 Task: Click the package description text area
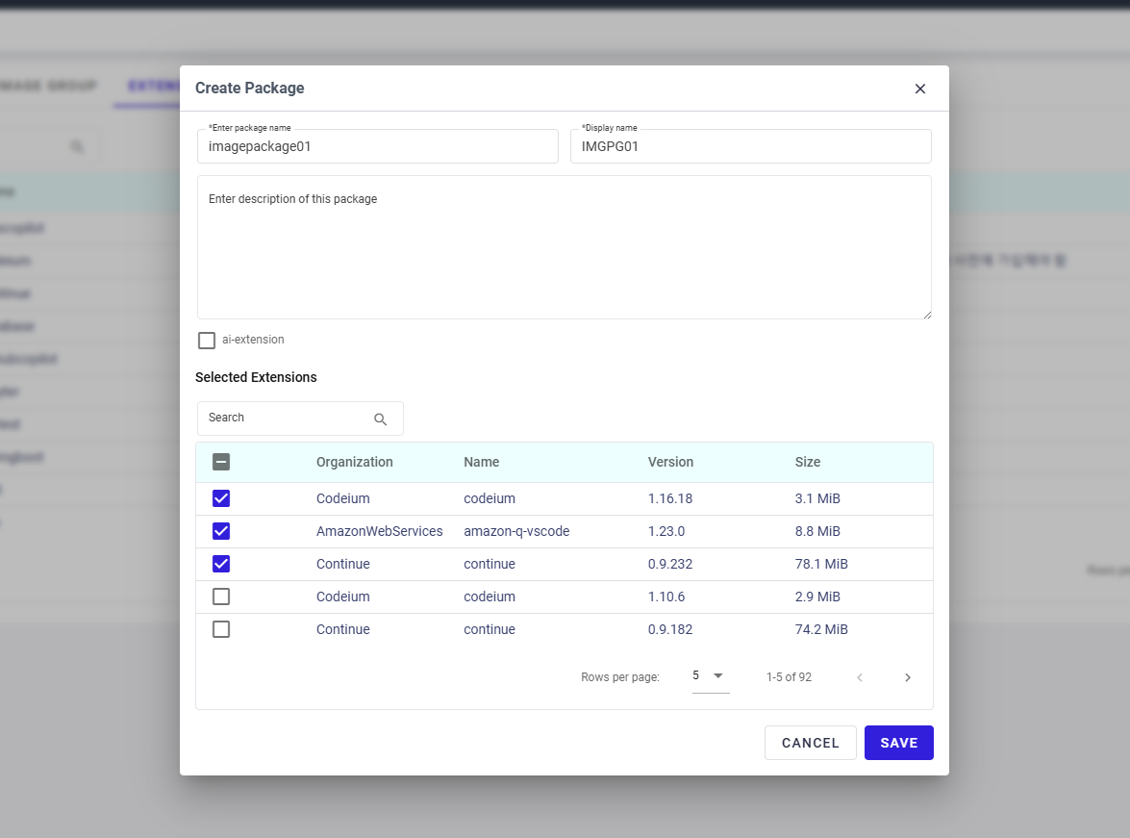click(565, 247)
